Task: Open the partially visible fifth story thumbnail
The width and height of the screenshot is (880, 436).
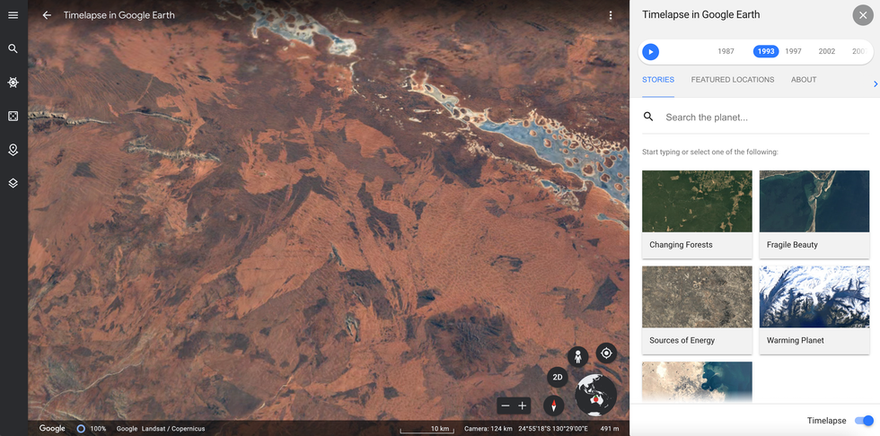Action: 697,381
